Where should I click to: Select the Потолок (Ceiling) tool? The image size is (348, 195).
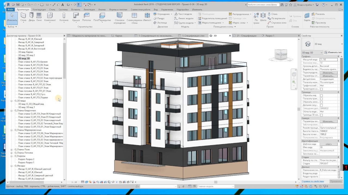coord(86,17)
